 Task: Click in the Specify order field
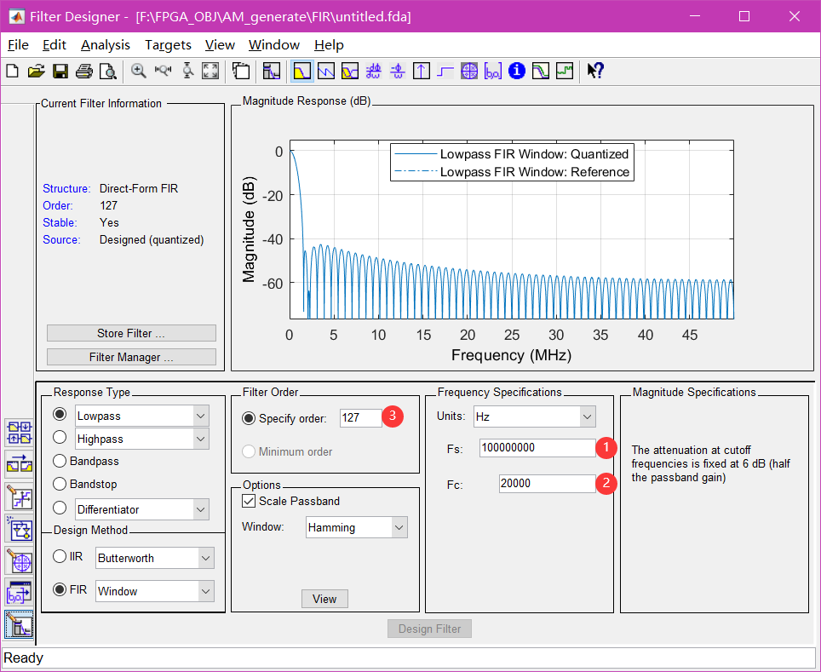click(x=361, y=418)
